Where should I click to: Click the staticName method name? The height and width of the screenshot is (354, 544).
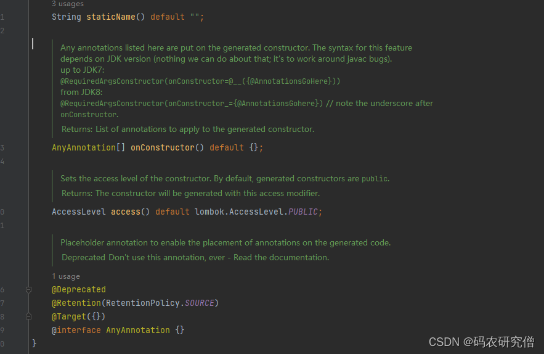[x=110, y=17]
